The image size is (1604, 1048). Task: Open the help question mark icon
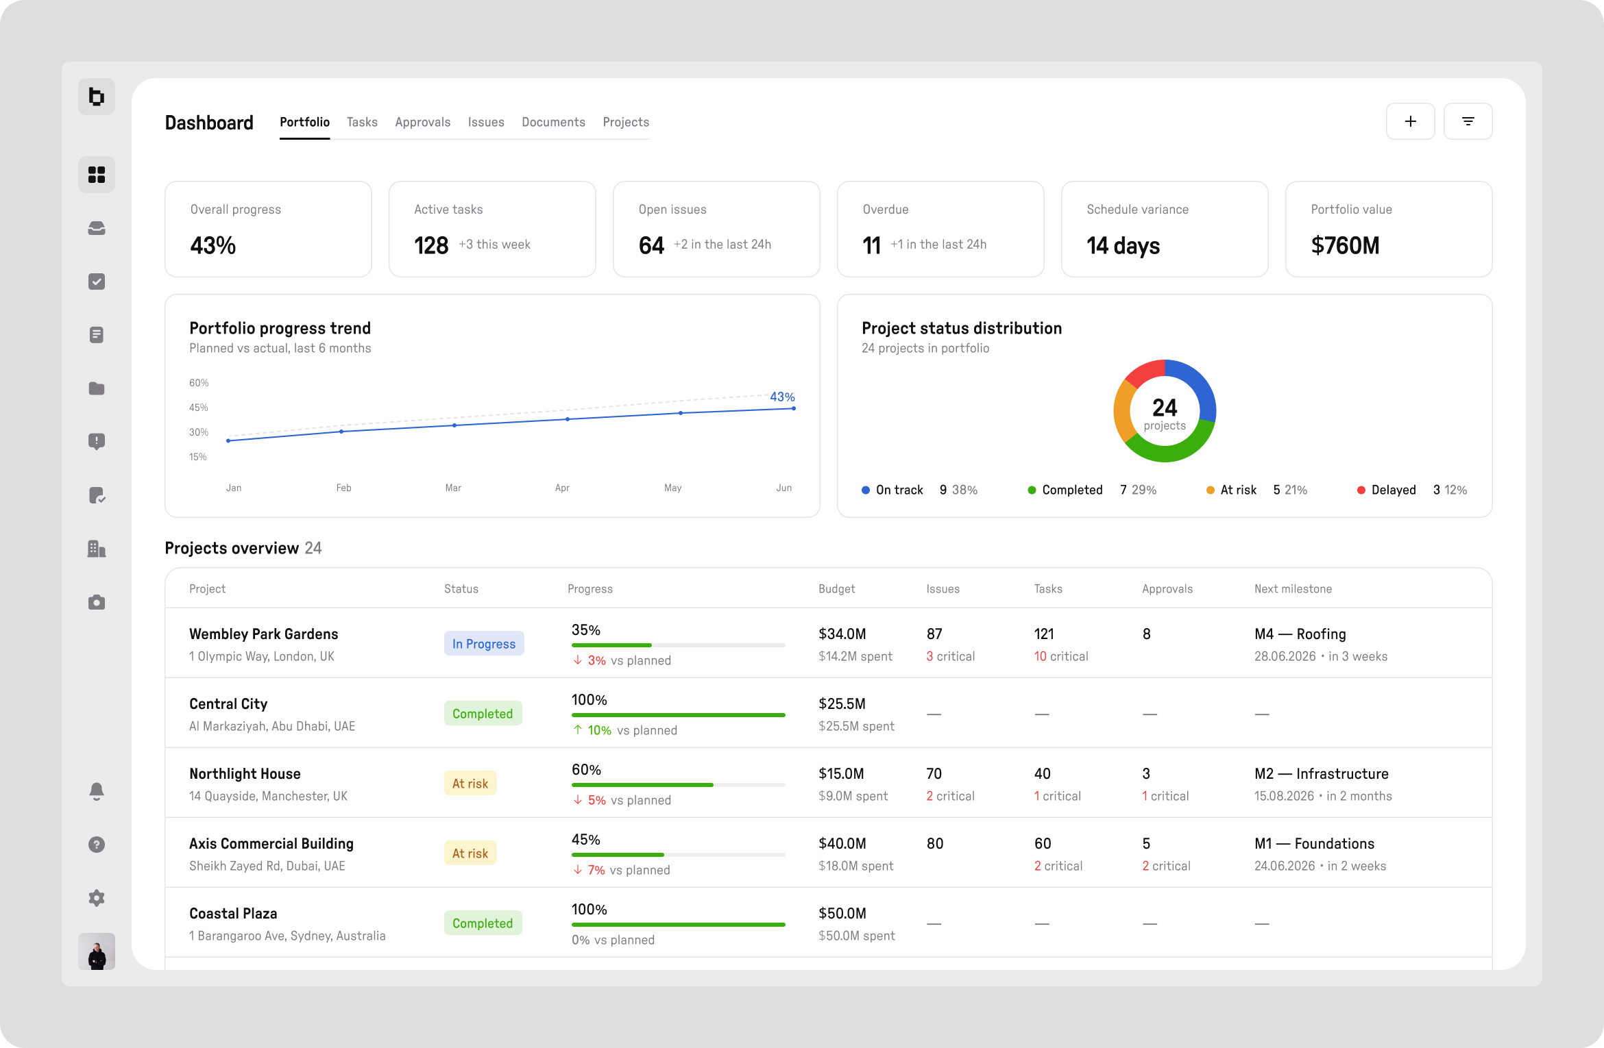tap(97, 845)
